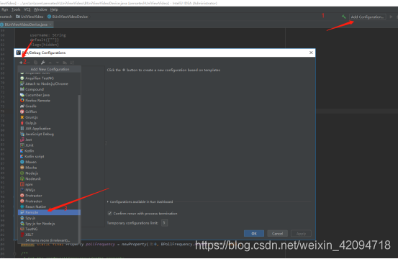Click the Copy Configuration icon
Screen dimensions: 398x259
tap(35, 63)
